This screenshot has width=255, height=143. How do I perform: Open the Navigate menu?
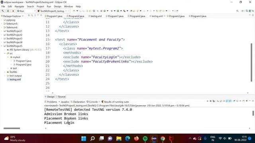click(20, 6)
